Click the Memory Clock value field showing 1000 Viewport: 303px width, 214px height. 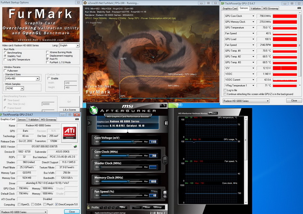(x=153, y=181)
